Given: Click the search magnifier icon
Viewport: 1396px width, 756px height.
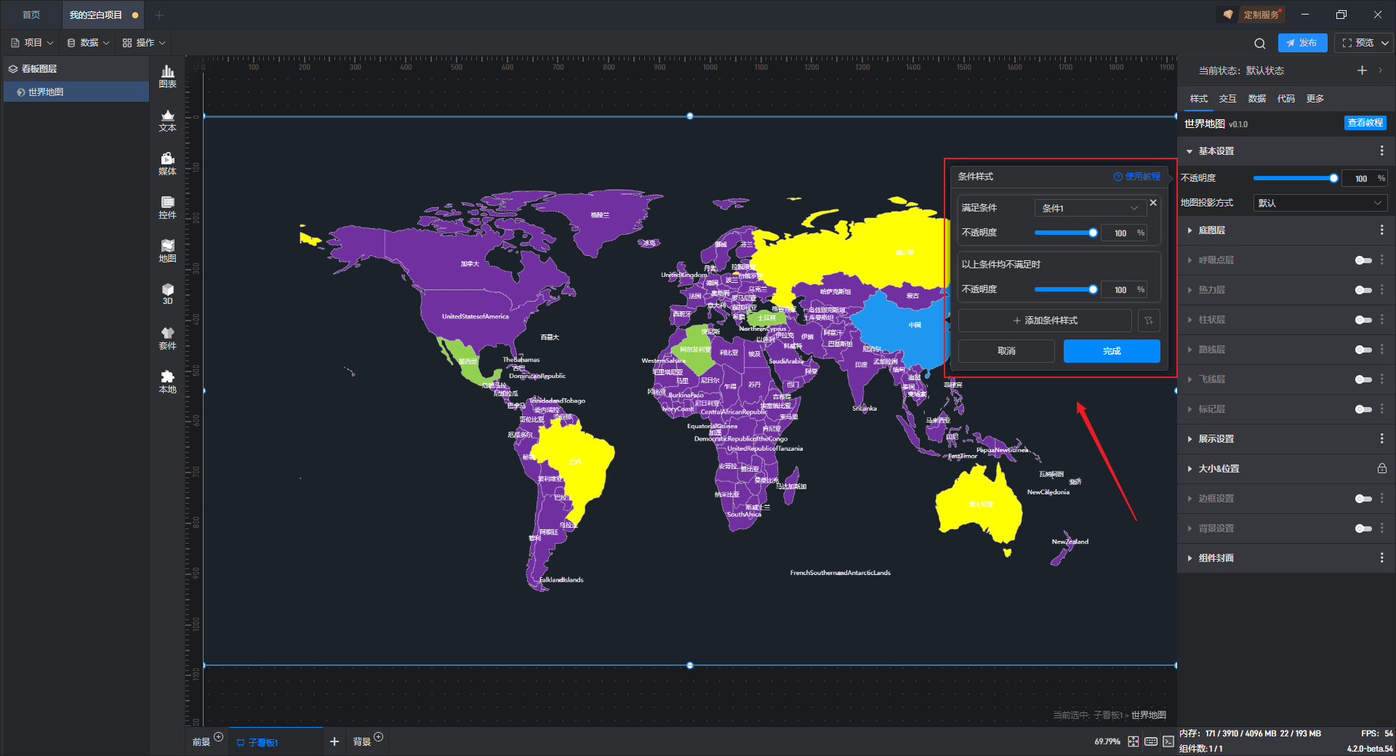Looking at the screenshot, I should coord(1260,44).
